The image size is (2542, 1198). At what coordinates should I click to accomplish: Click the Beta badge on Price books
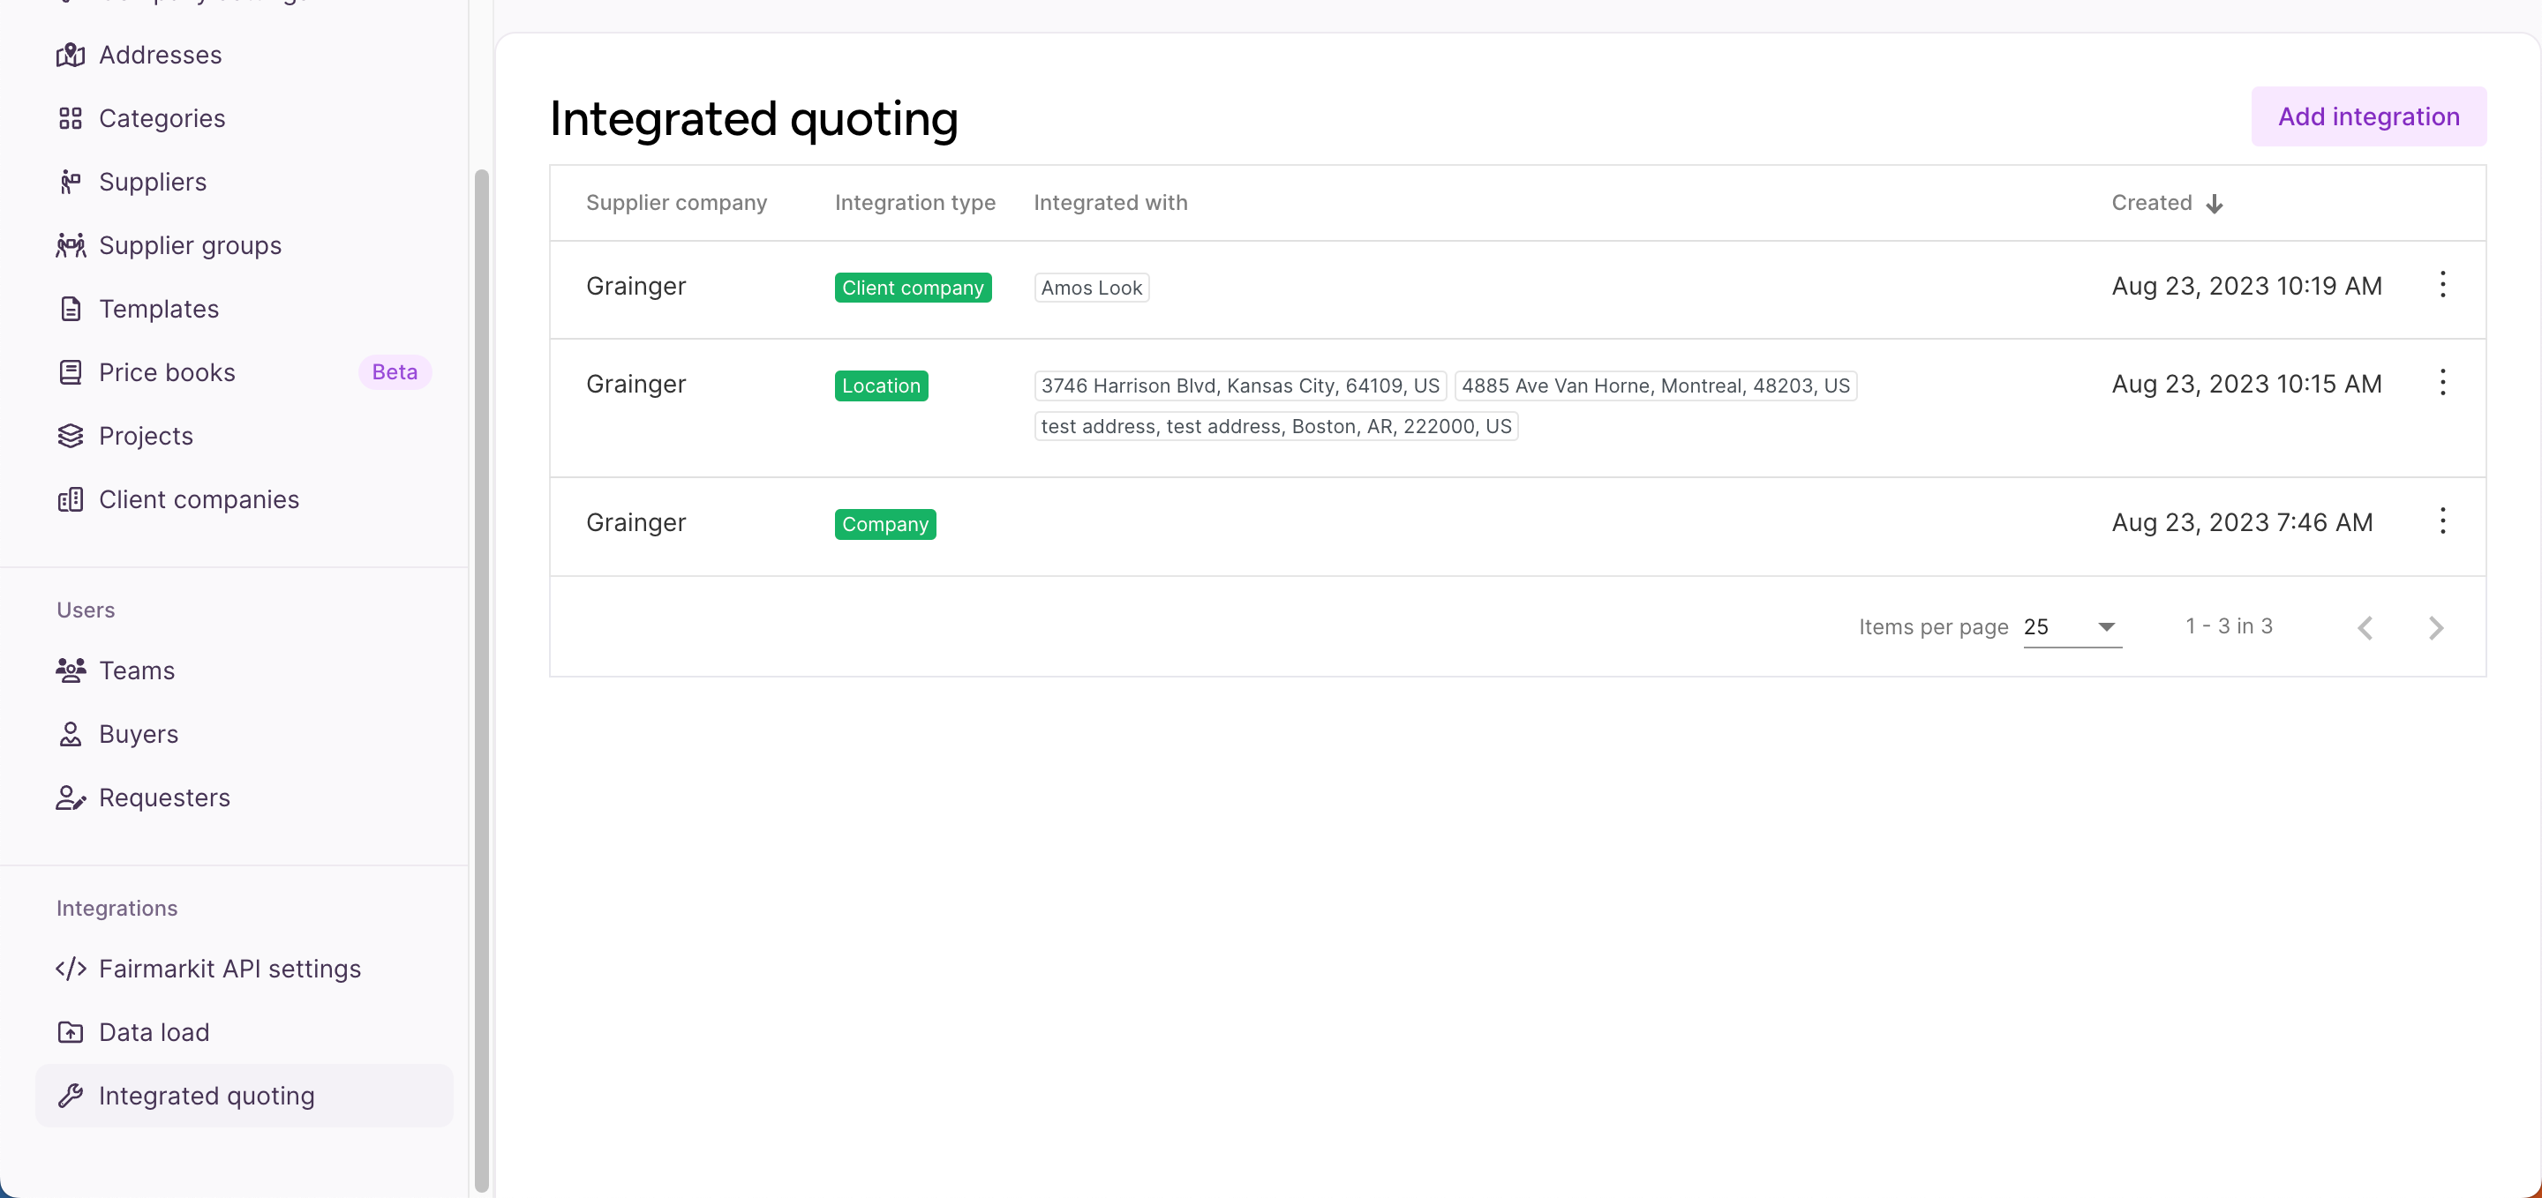click(x=395, y=372)
